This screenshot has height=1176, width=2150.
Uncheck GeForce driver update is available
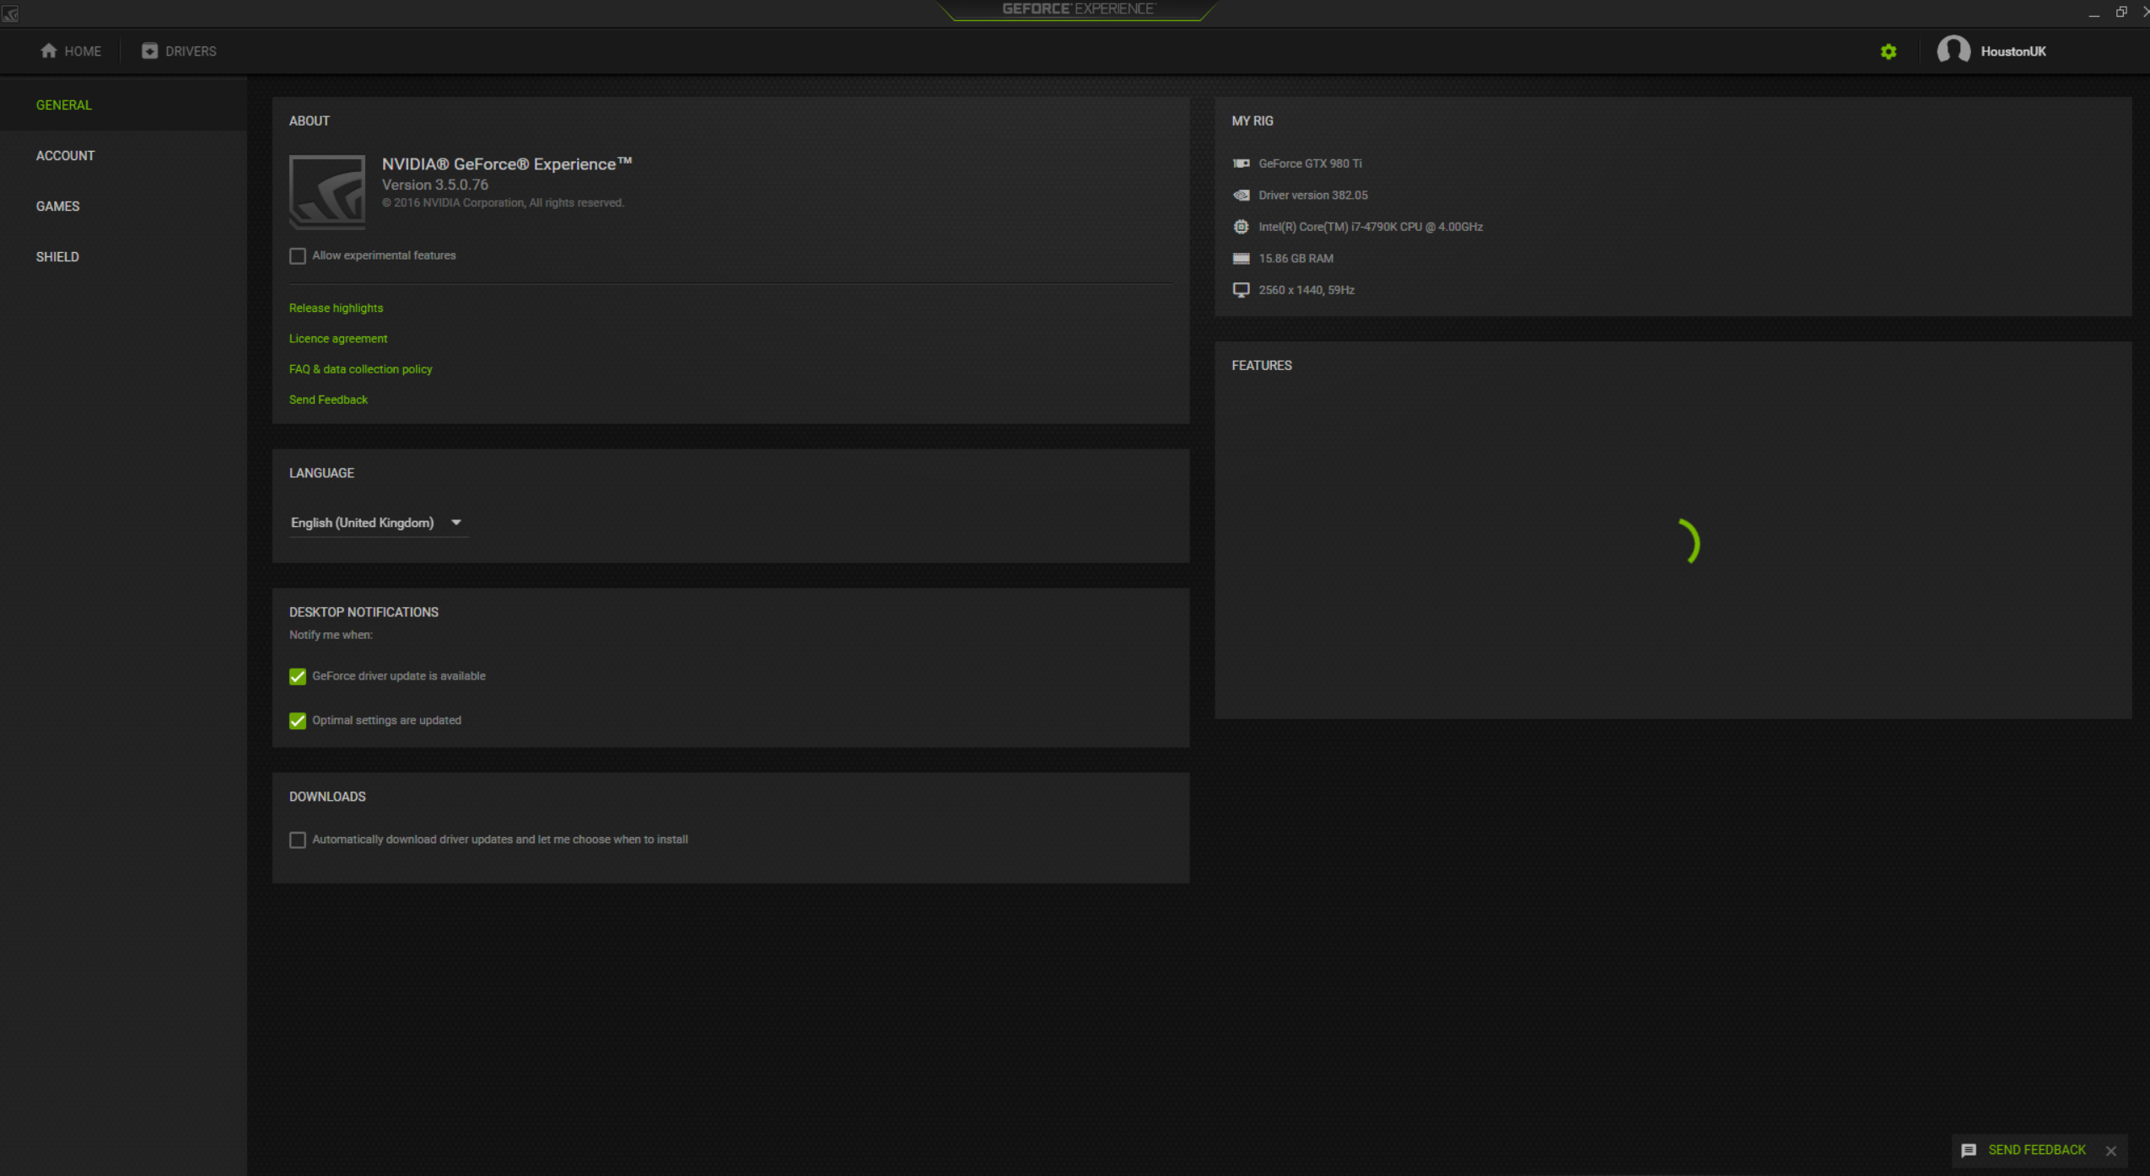(x=298, y=676)
